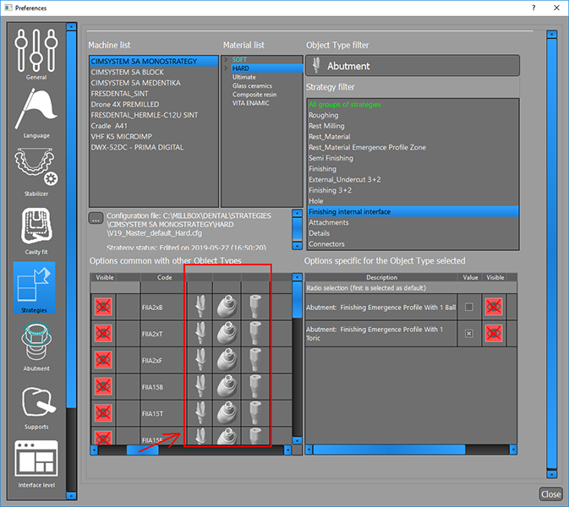Select CIMSYSTEM 5A BLOCK machine

pyautogui.click(x=154, y=72)
